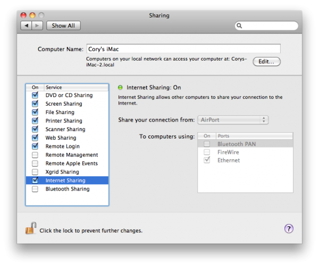319x267 pixels.
Task: Click the Show All button
Action: pyautogui.click(x=63, y=25)
